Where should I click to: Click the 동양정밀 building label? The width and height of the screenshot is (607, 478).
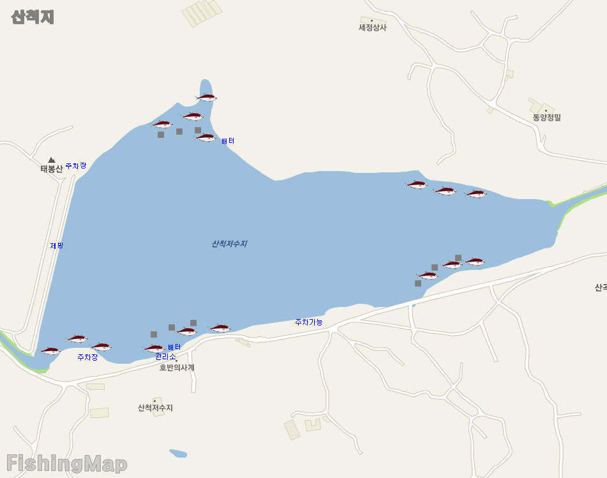(x=546, y=117)
